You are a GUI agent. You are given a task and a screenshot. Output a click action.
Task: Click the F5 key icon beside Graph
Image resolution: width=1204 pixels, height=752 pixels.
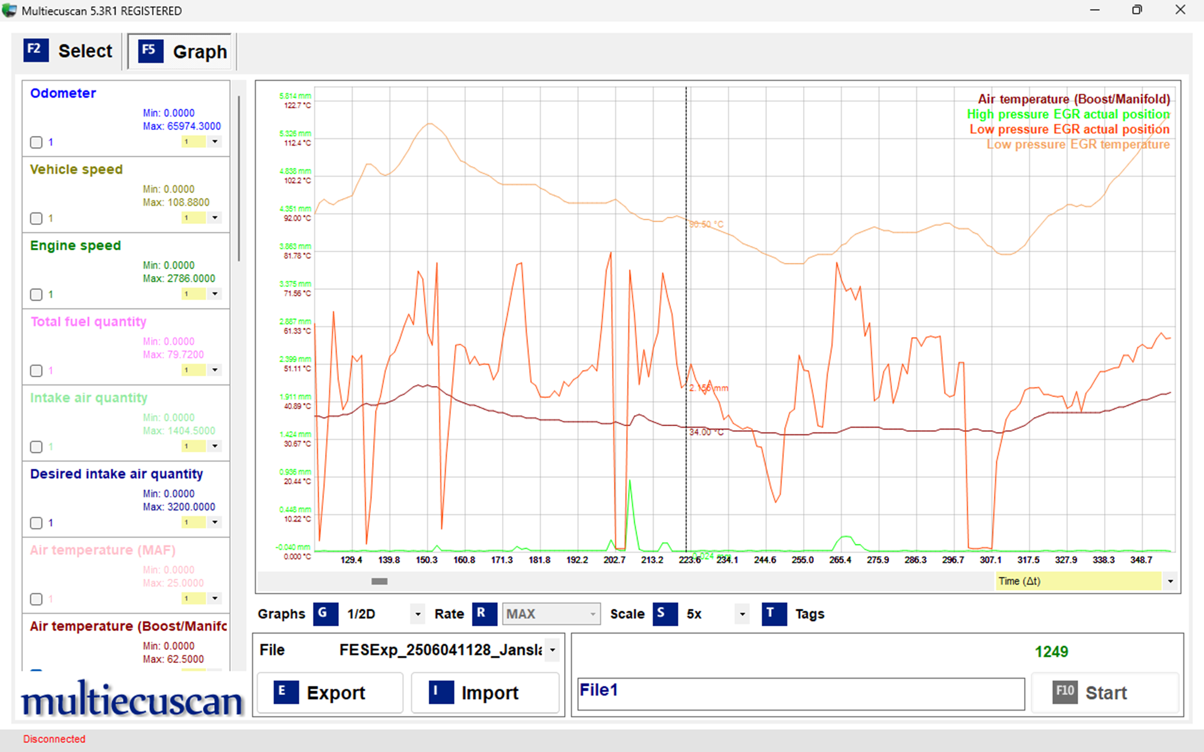[150, 51]
